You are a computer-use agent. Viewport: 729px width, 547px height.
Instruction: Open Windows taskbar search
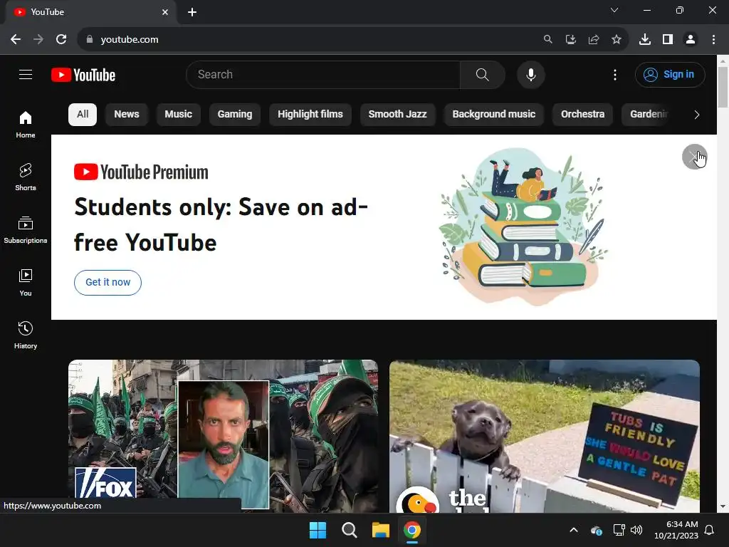tap(349, 530)
